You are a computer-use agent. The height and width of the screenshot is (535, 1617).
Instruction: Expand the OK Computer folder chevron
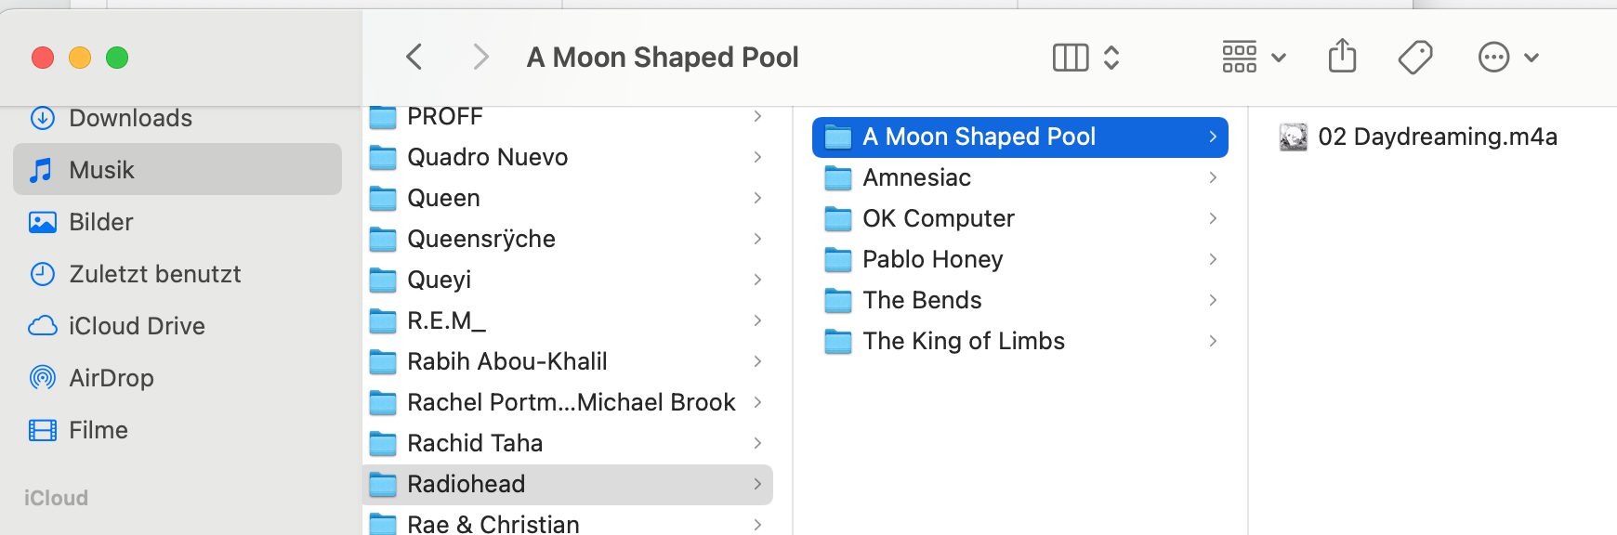[1213, 218]
